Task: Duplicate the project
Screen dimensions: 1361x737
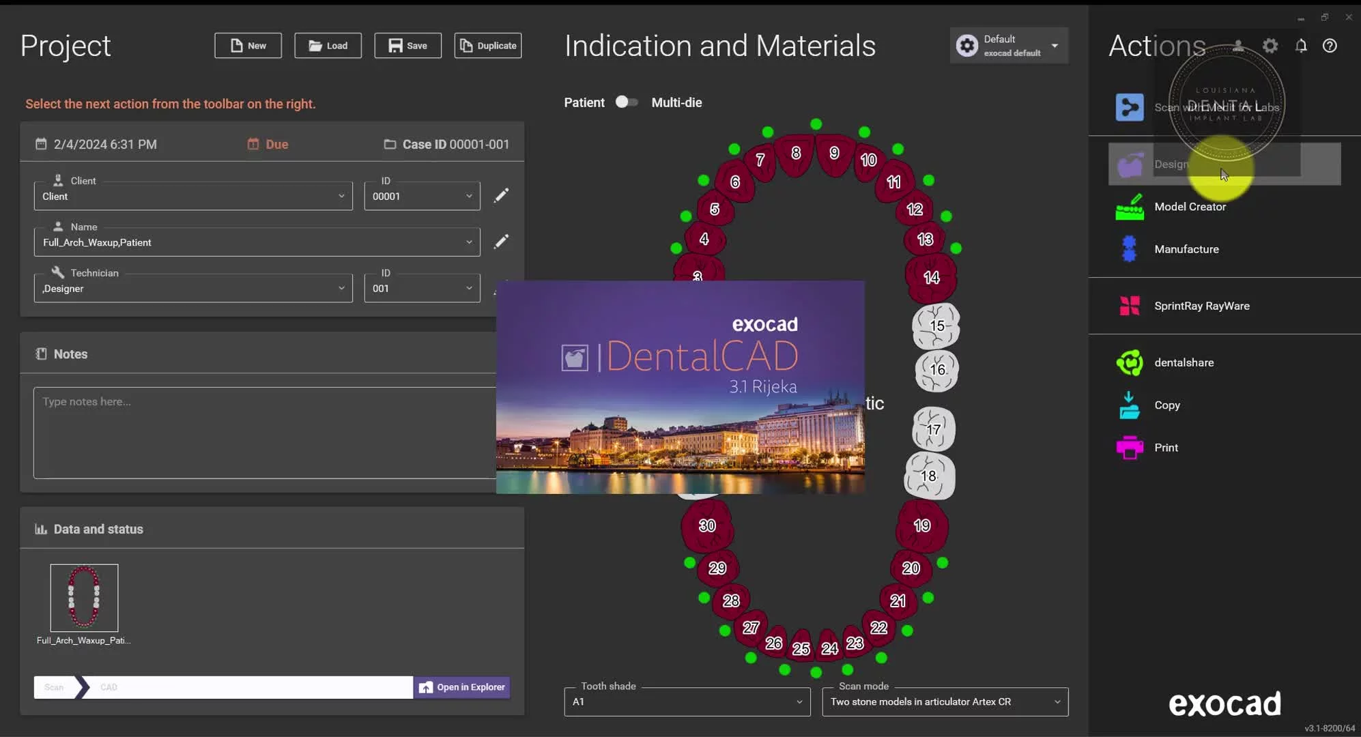Action: 487,46
